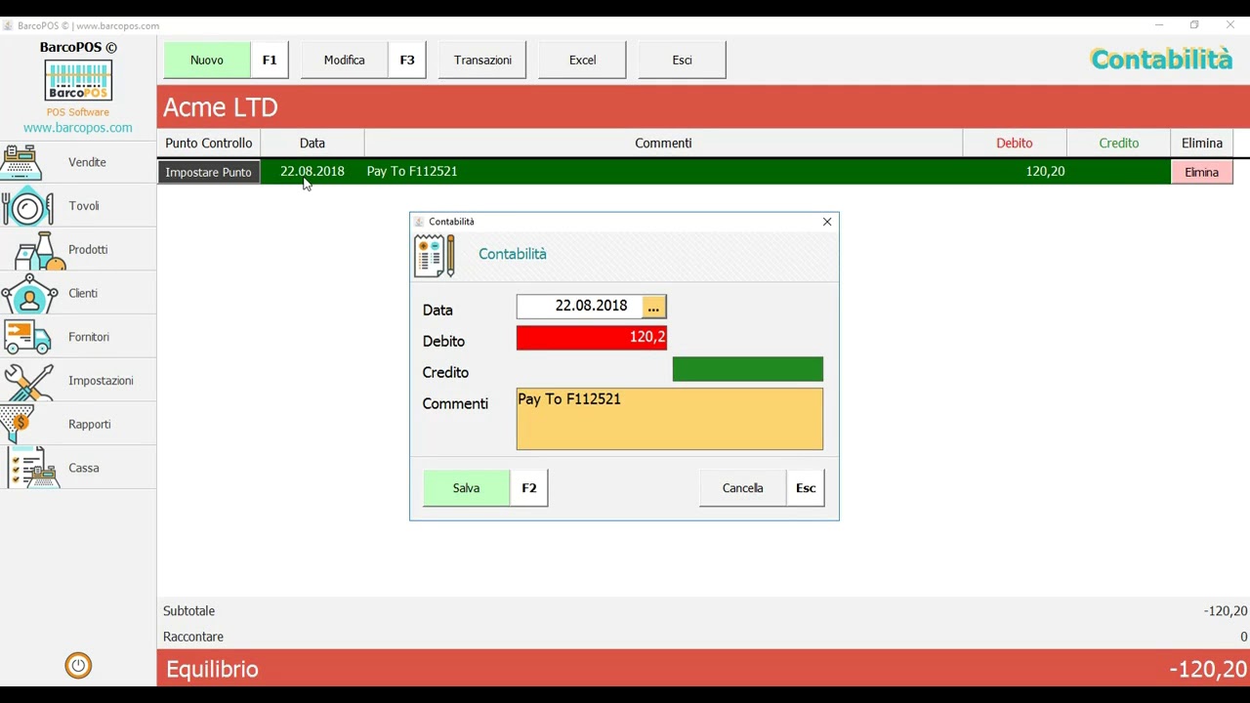
Task: Click the pink Elimina row button
Action: tap(1201, 172)
